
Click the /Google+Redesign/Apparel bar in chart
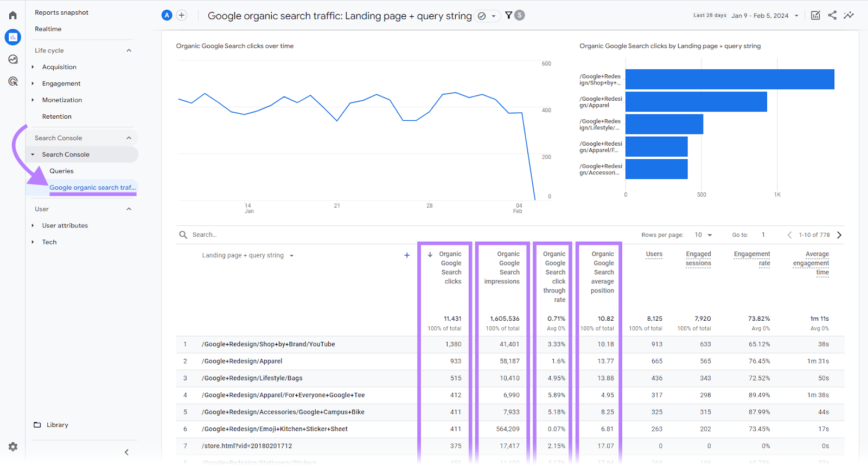tap(696, 102)
